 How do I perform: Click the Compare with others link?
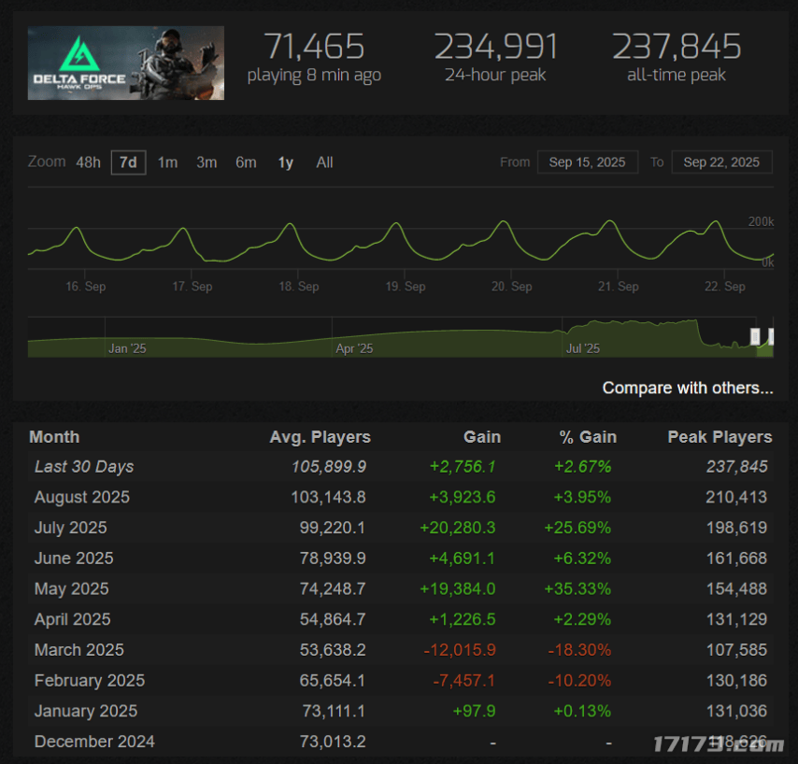tap(688, 389)
